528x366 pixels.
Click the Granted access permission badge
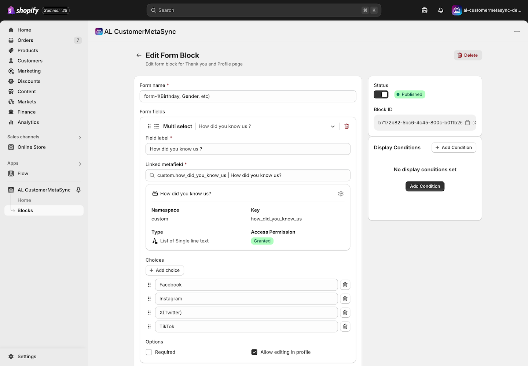262,241
